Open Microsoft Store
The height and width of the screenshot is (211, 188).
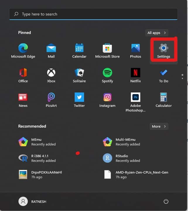click(x=107, y=51)
